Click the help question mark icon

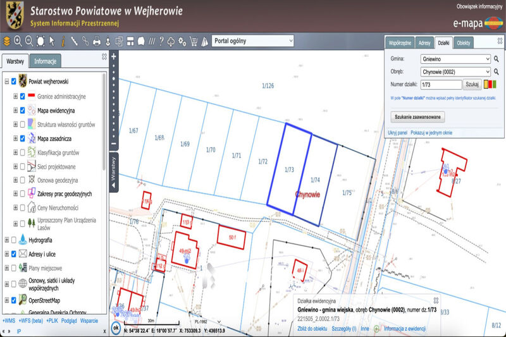coord(161,41)
